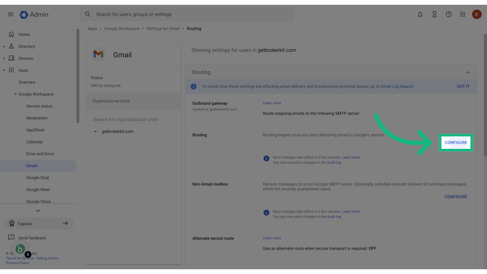This screenshot has width=487, height=274.
Task: Focus Search for organizational units field
Action: pos(133,119)
